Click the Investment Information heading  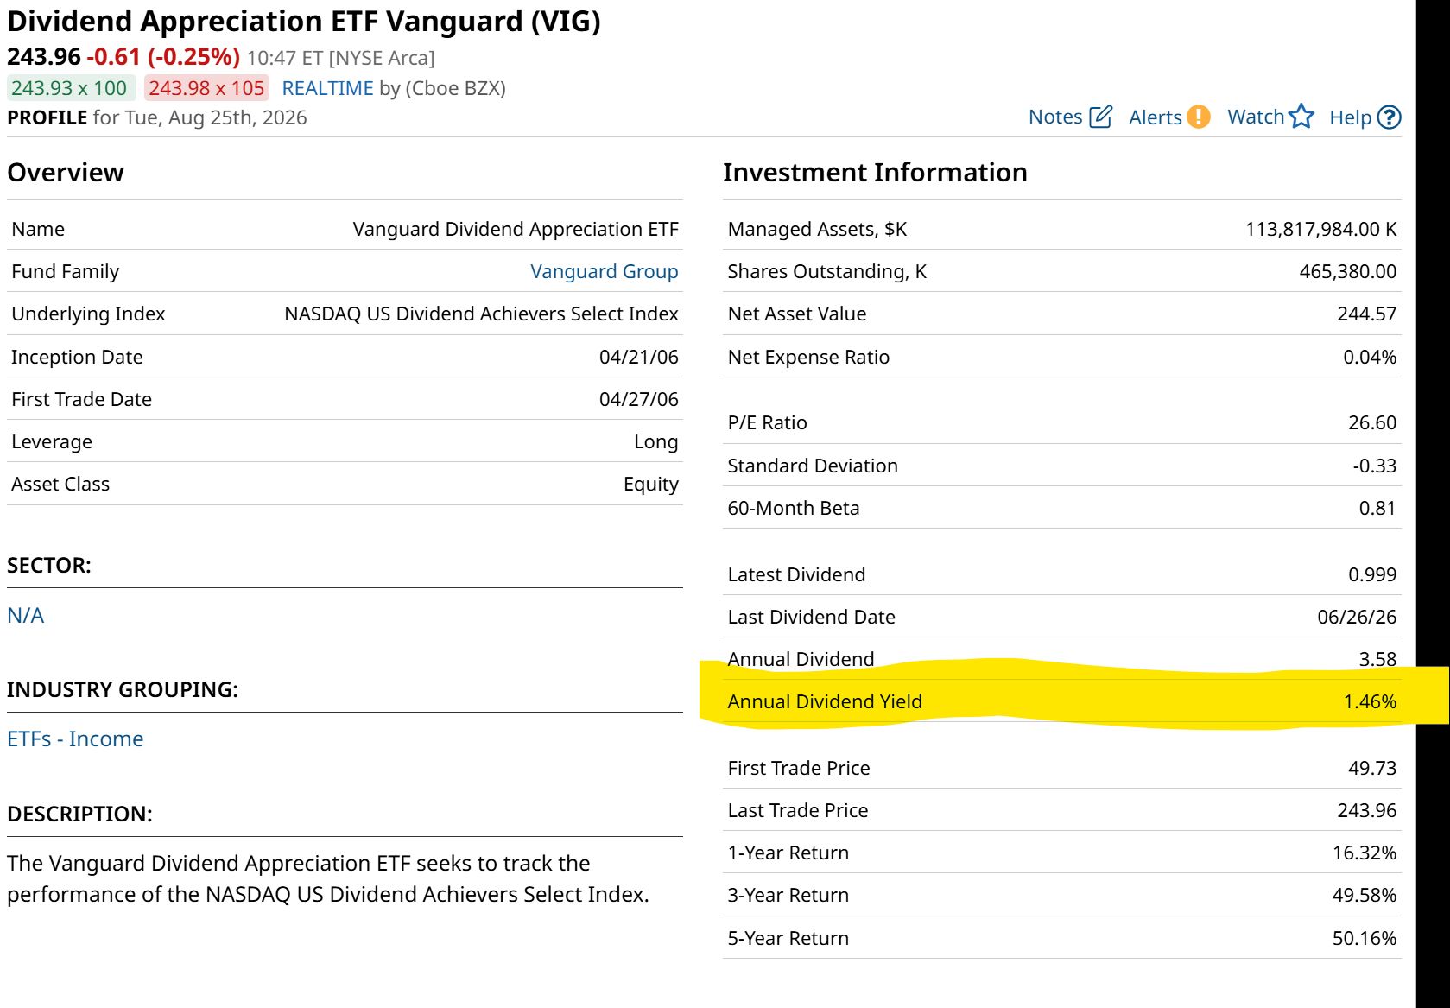tap(875, 172)
